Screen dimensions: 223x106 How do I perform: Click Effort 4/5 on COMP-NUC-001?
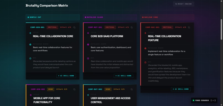tap(181, 27)
